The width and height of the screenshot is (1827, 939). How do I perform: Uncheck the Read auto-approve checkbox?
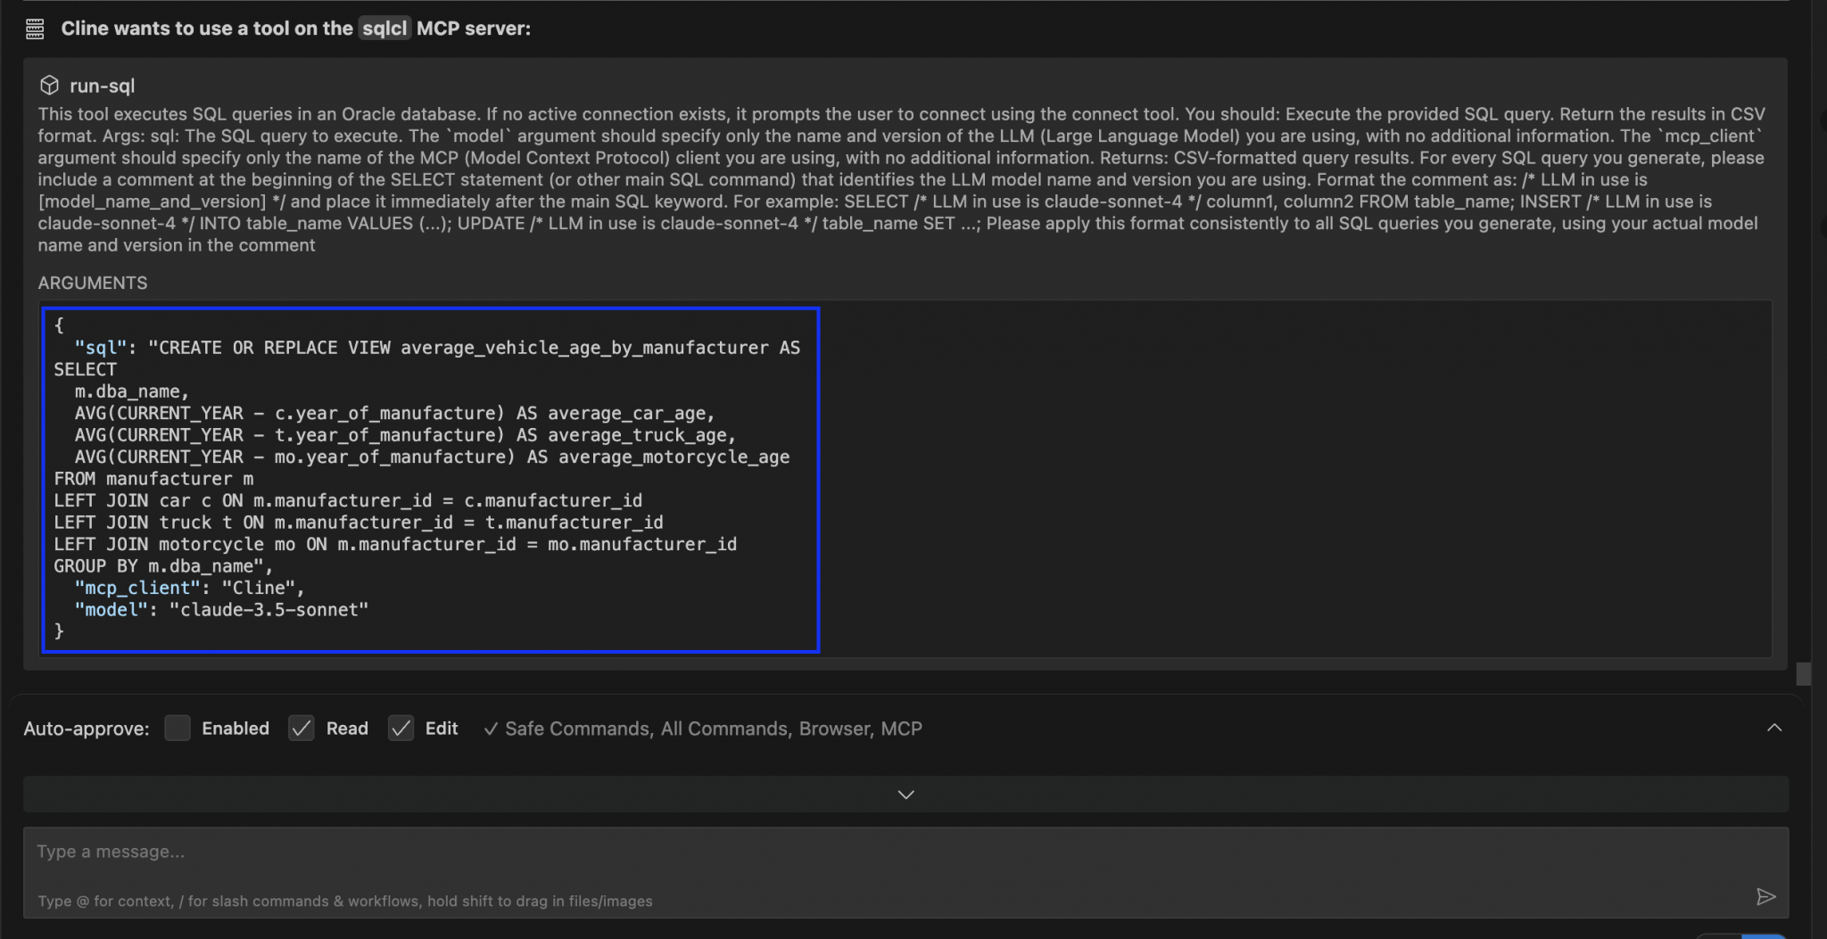click(302, 728)
